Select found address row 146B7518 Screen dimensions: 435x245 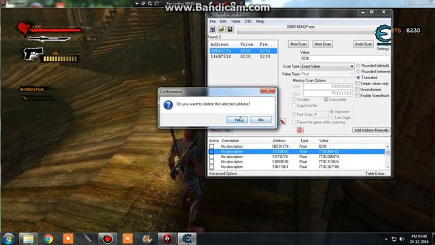(x=243, y=56)
